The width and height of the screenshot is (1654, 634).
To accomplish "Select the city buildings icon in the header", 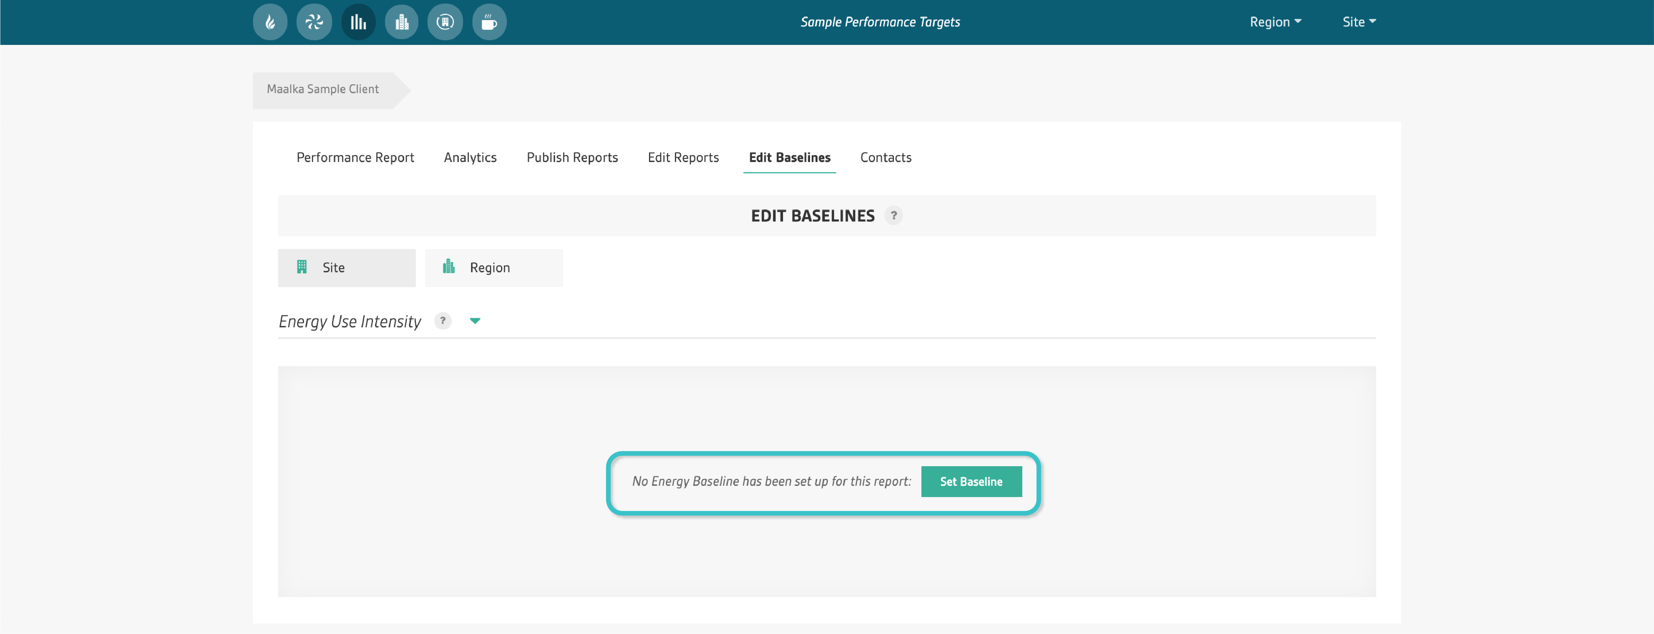I will tap(401, 21).
